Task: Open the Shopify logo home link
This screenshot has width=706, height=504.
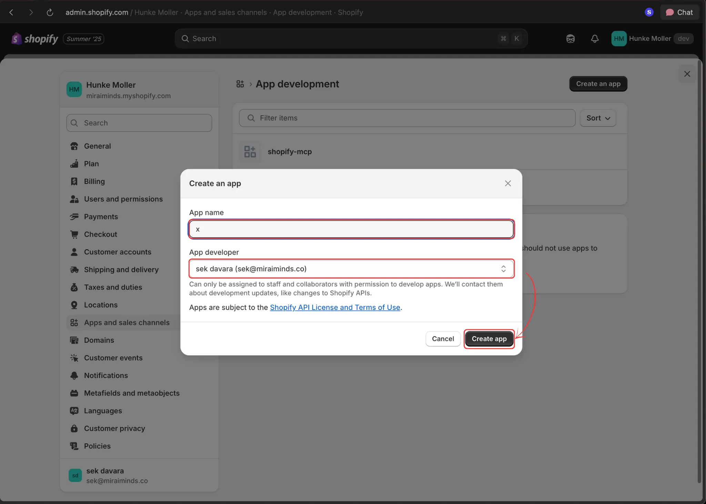Action: tap(35, 39)
